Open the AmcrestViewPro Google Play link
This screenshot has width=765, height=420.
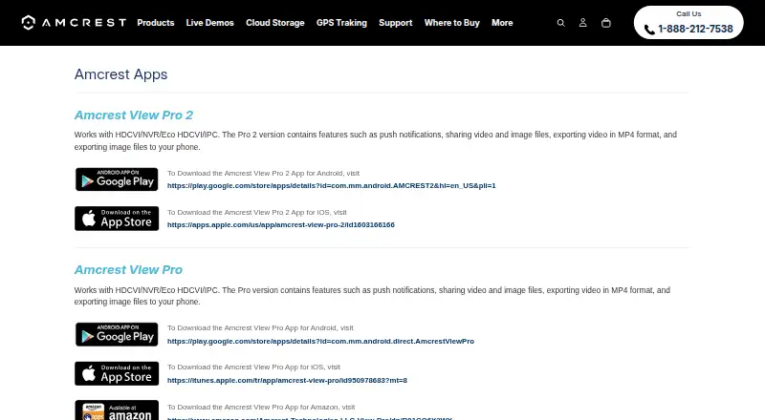pyautogui.click(x=320, y=341)
